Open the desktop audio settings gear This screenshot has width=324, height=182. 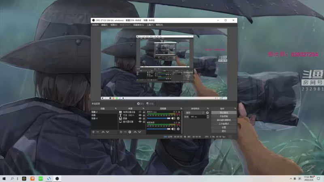pos(178,129)
